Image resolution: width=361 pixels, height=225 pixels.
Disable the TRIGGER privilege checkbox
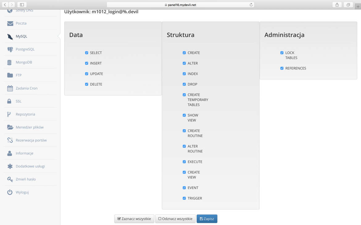(184, 198)
